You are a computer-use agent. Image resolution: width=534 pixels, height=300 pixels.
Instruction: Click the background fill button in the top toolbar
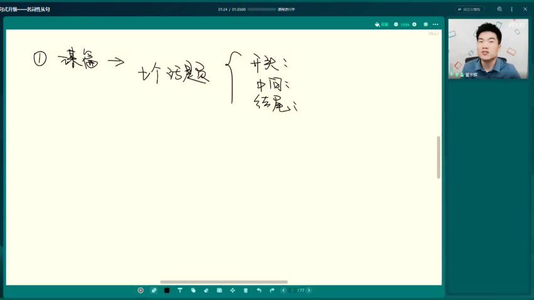(381, 24)
